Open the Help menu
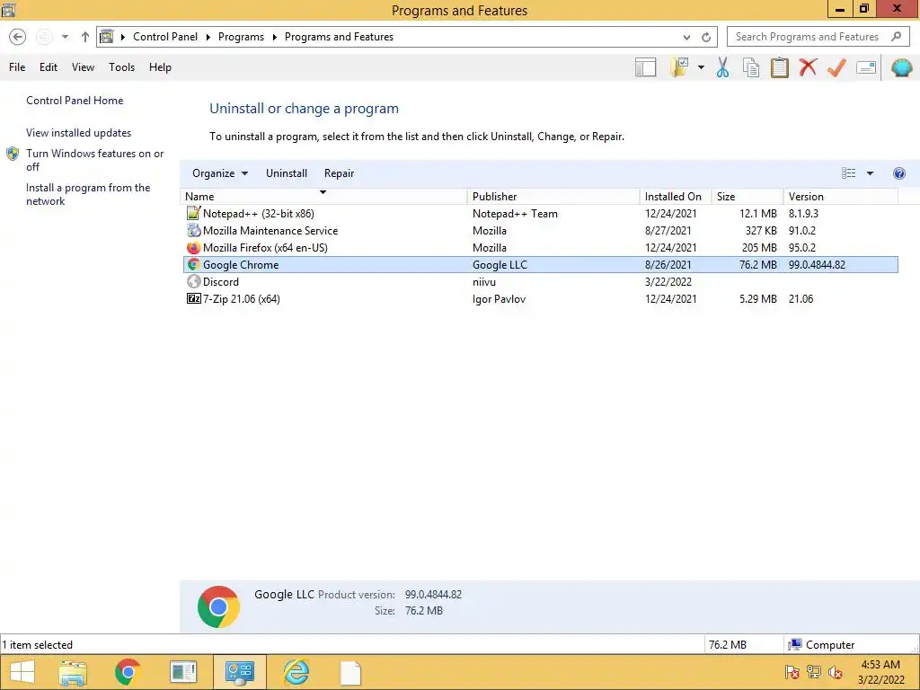The width and height of the screenshot is (920, 690). pyautogui.click(x=160, y=66)
